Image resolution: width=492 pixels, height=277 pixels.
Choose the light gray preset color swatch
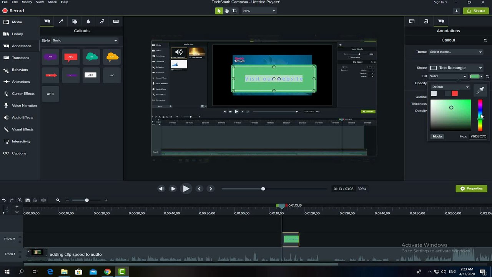[x=434, y=93]
